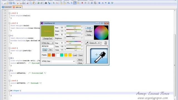Click the Close button under About
The image size is (178, 100).
tap(80, 63)
